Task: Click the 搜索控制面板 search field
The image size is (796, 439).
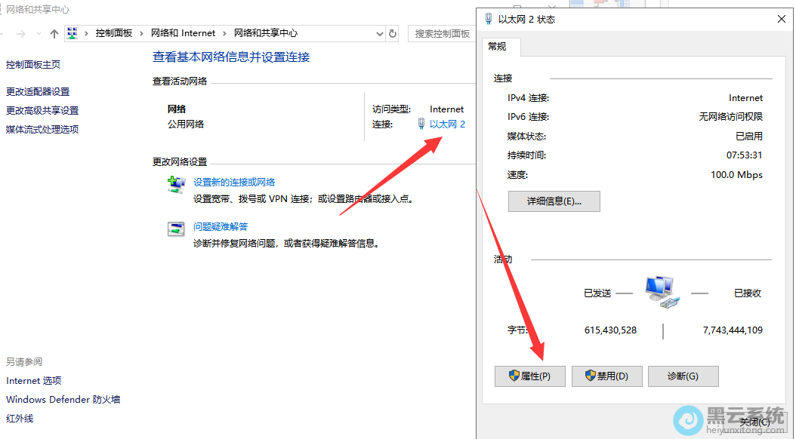Action: tap(443, 34)
